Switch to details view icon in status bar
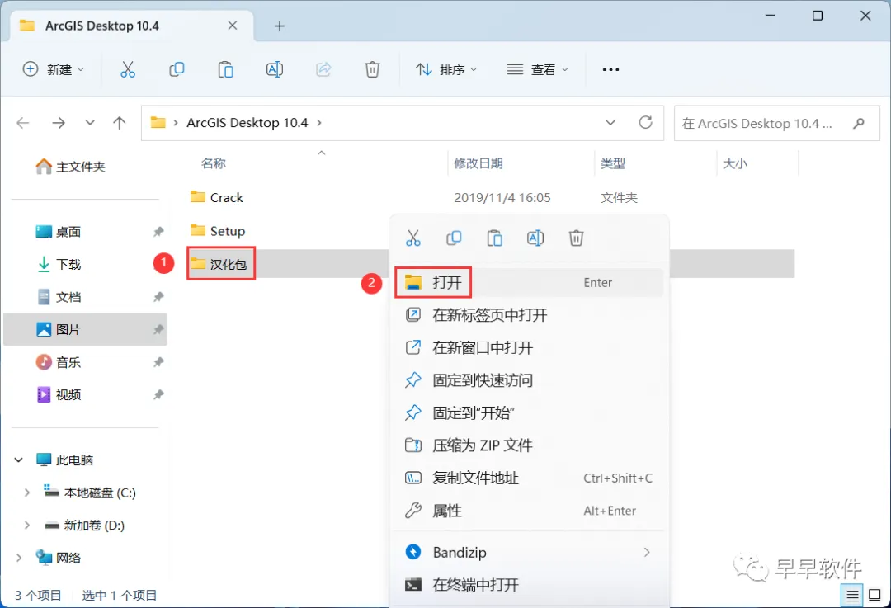The image size is (891, 608). (852, 596)
